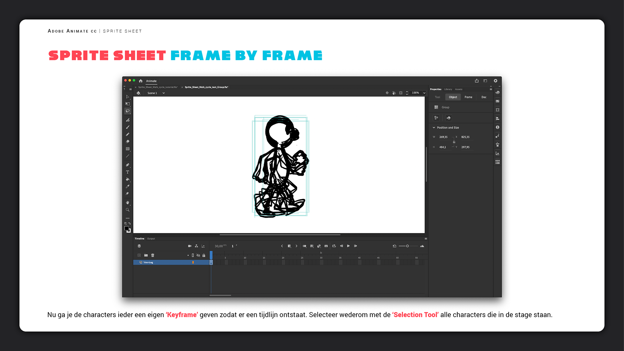The height and width of the screenshot is (351, 624).
Task: Toggle hide all layers eye icon
Action: click(x=198, y=255)
